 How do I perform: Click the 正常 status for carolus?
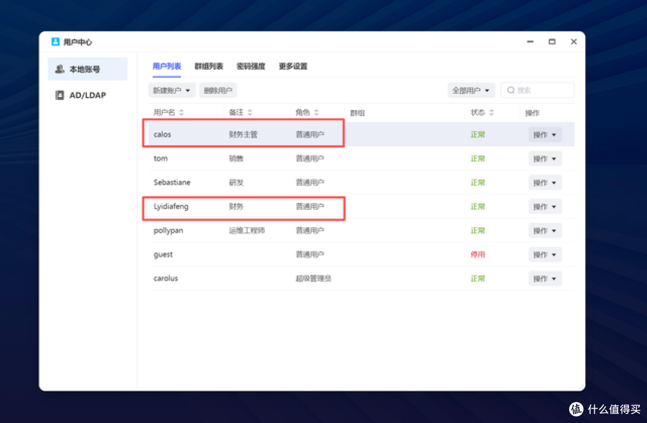pyautogui.click(x=478, y=279)
